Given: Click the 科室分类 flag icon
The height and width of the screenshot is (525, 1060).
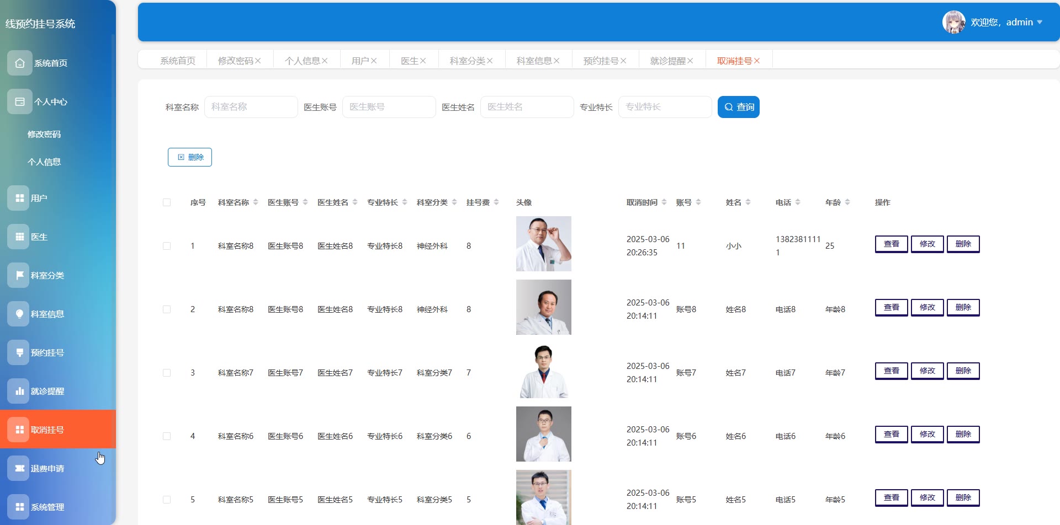Looking at the screenshot, I should 19,275.
